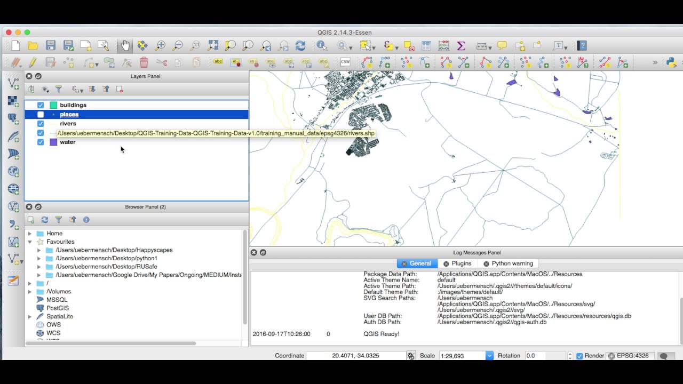
Task: Open the attribute table icon
Action: click(426, 46)
